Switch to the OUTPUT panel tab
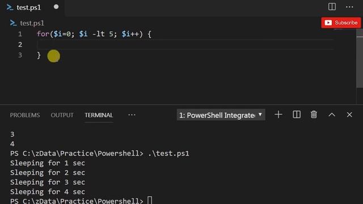The width and height of the screenshot is (363, 204). point(62,115)
